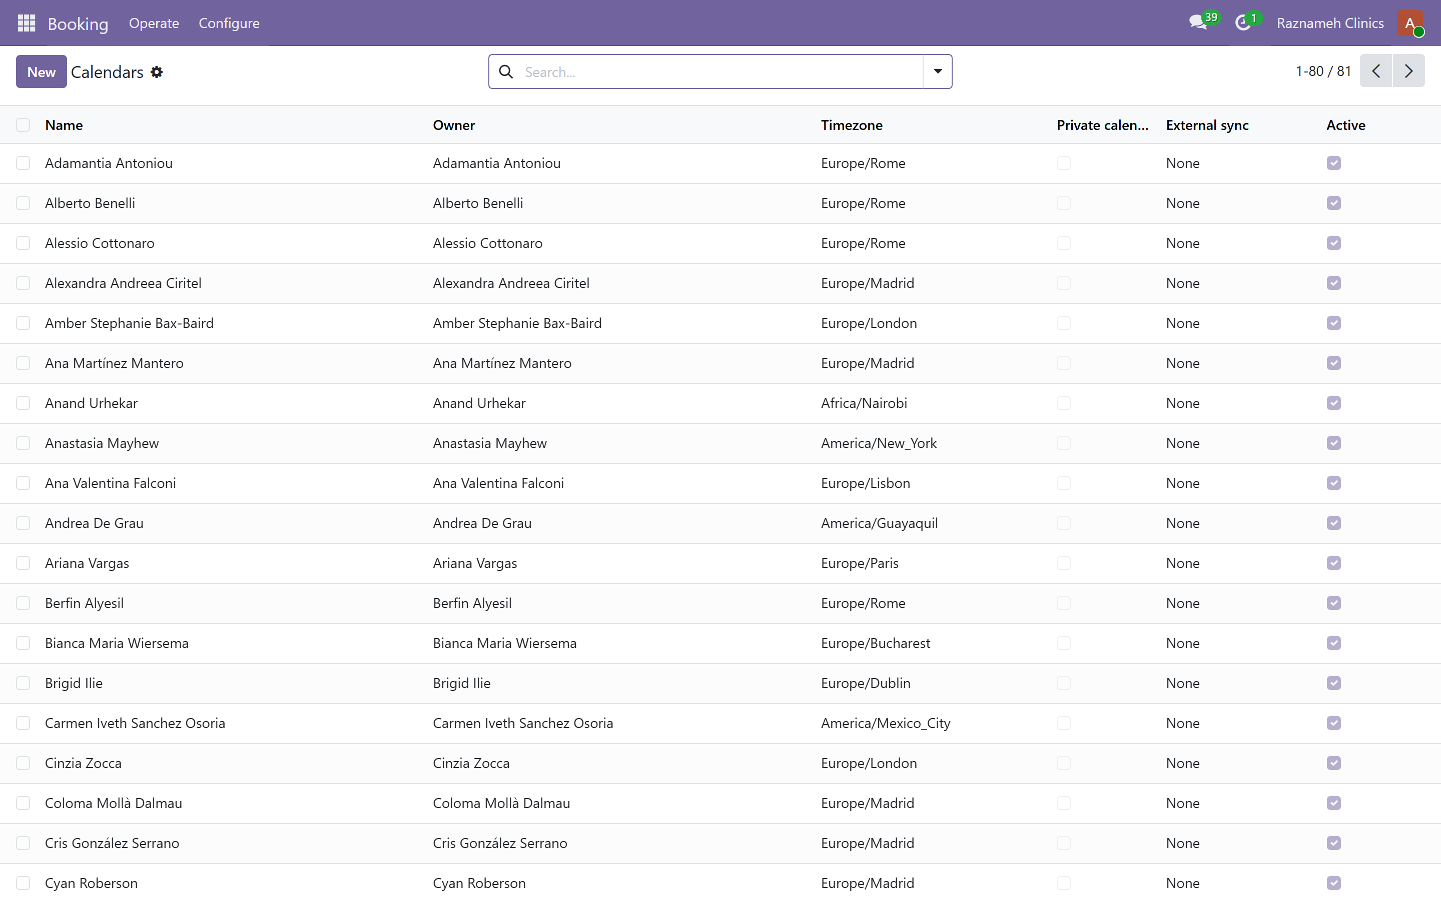Open the Configure menu
Screen dimensions: 1441x900
tap(229, 23)
